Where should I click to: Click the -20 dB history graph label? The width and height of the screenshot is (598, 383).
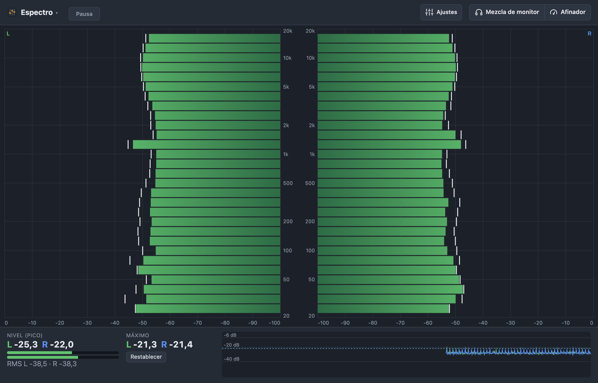tap(232, 345)
